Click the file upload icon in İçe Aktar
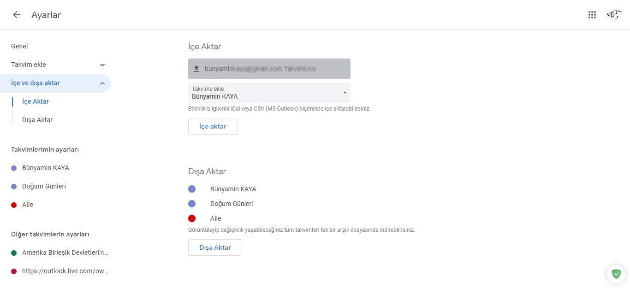The width and height of the screenshot is (630, 288). pyautogui.click(x=197, y=68)
